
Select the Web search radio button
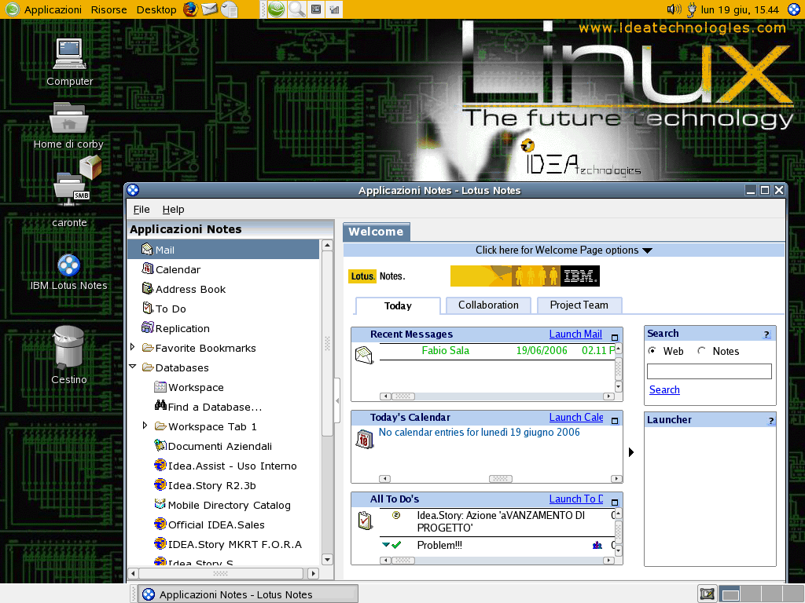point(652,351)
